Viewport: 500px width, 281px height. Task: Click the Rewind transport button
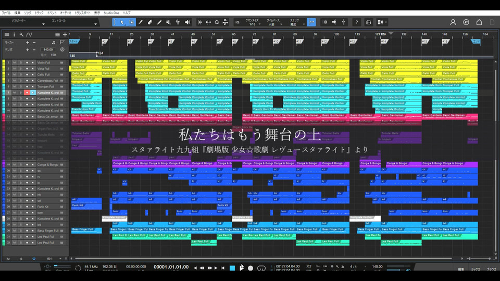202,268
